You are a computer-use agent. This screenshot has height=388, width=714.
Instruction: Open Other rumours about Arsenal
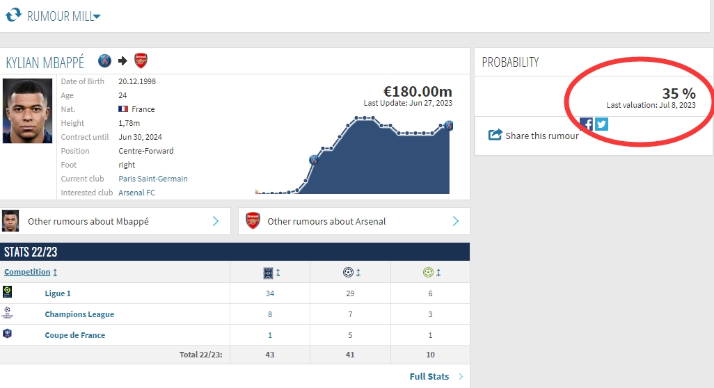pos(354,222)
